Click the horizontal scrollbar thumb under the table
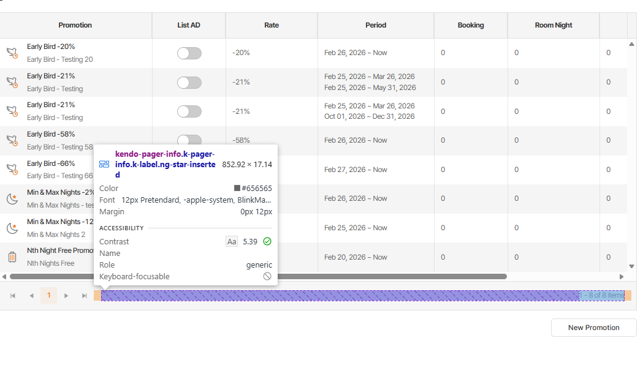This screenshot has height=387, width=643. tap(257, 277)
